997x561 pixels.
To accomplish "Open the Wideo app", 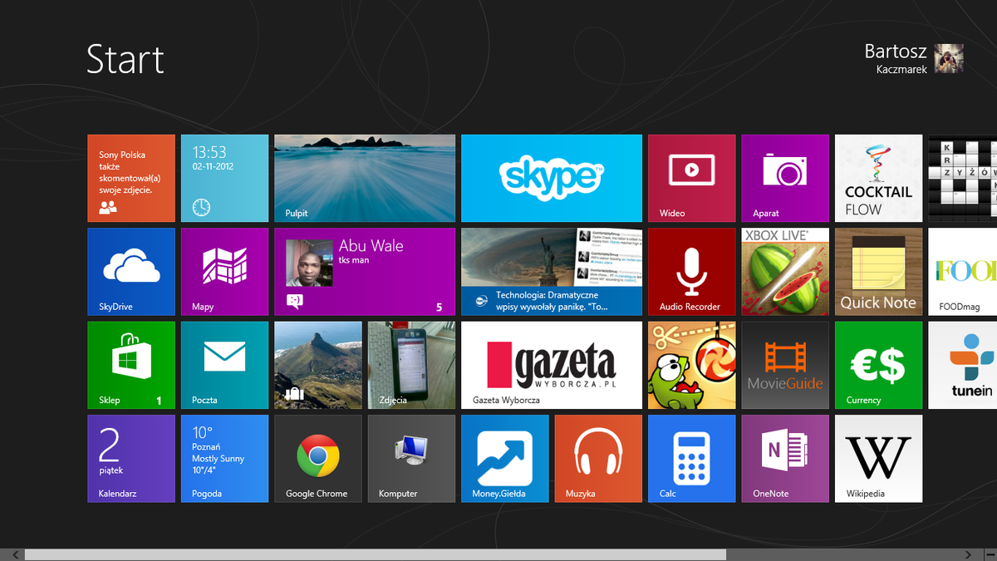I will 691,178.
